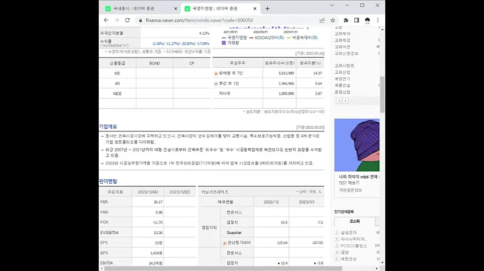Open a new browser tab
Screen dimensions: 484x271
point(268,9)
